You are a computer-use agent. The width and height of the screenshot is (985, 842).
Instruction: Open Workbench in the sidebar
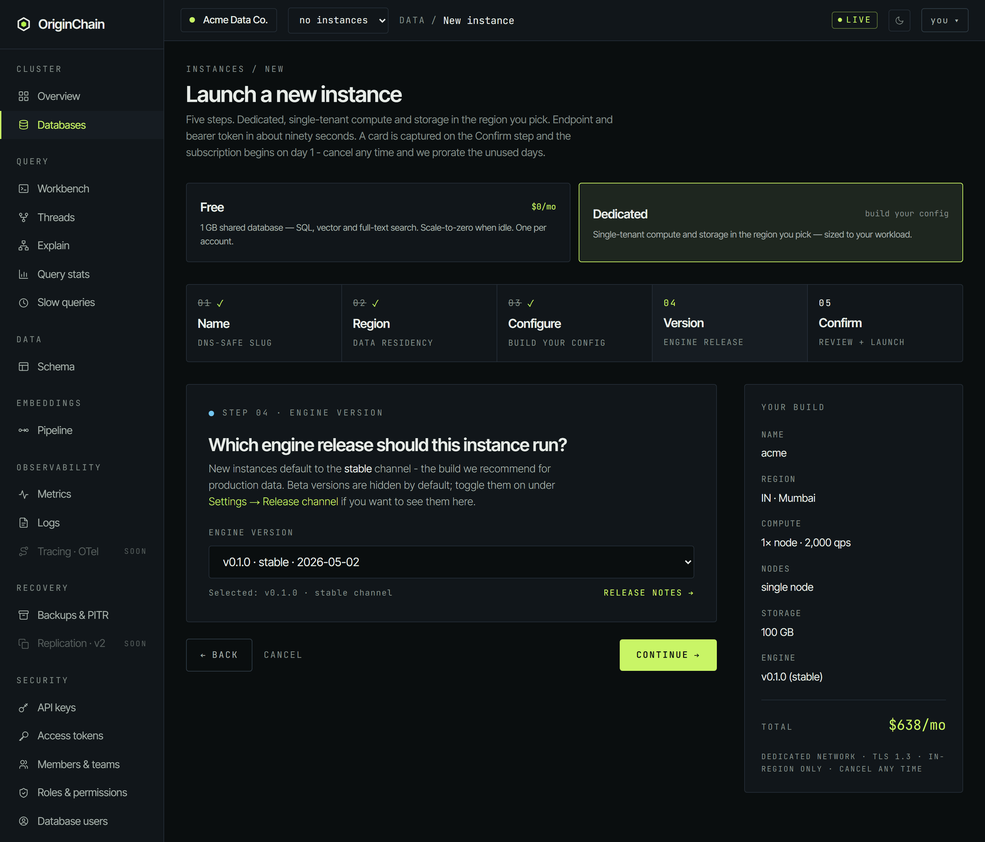pyautogui.click(x=82, y=189)
